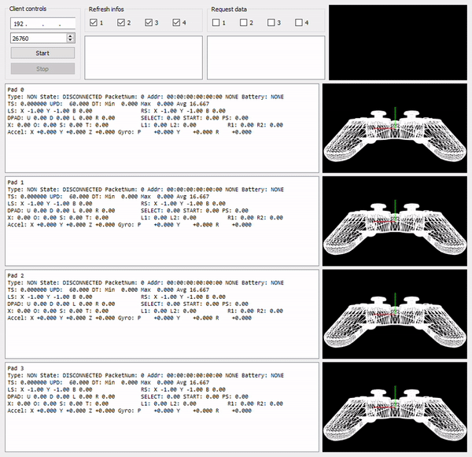Click the Pad 1 SELECT: 0.00 text

coord(160,211)
